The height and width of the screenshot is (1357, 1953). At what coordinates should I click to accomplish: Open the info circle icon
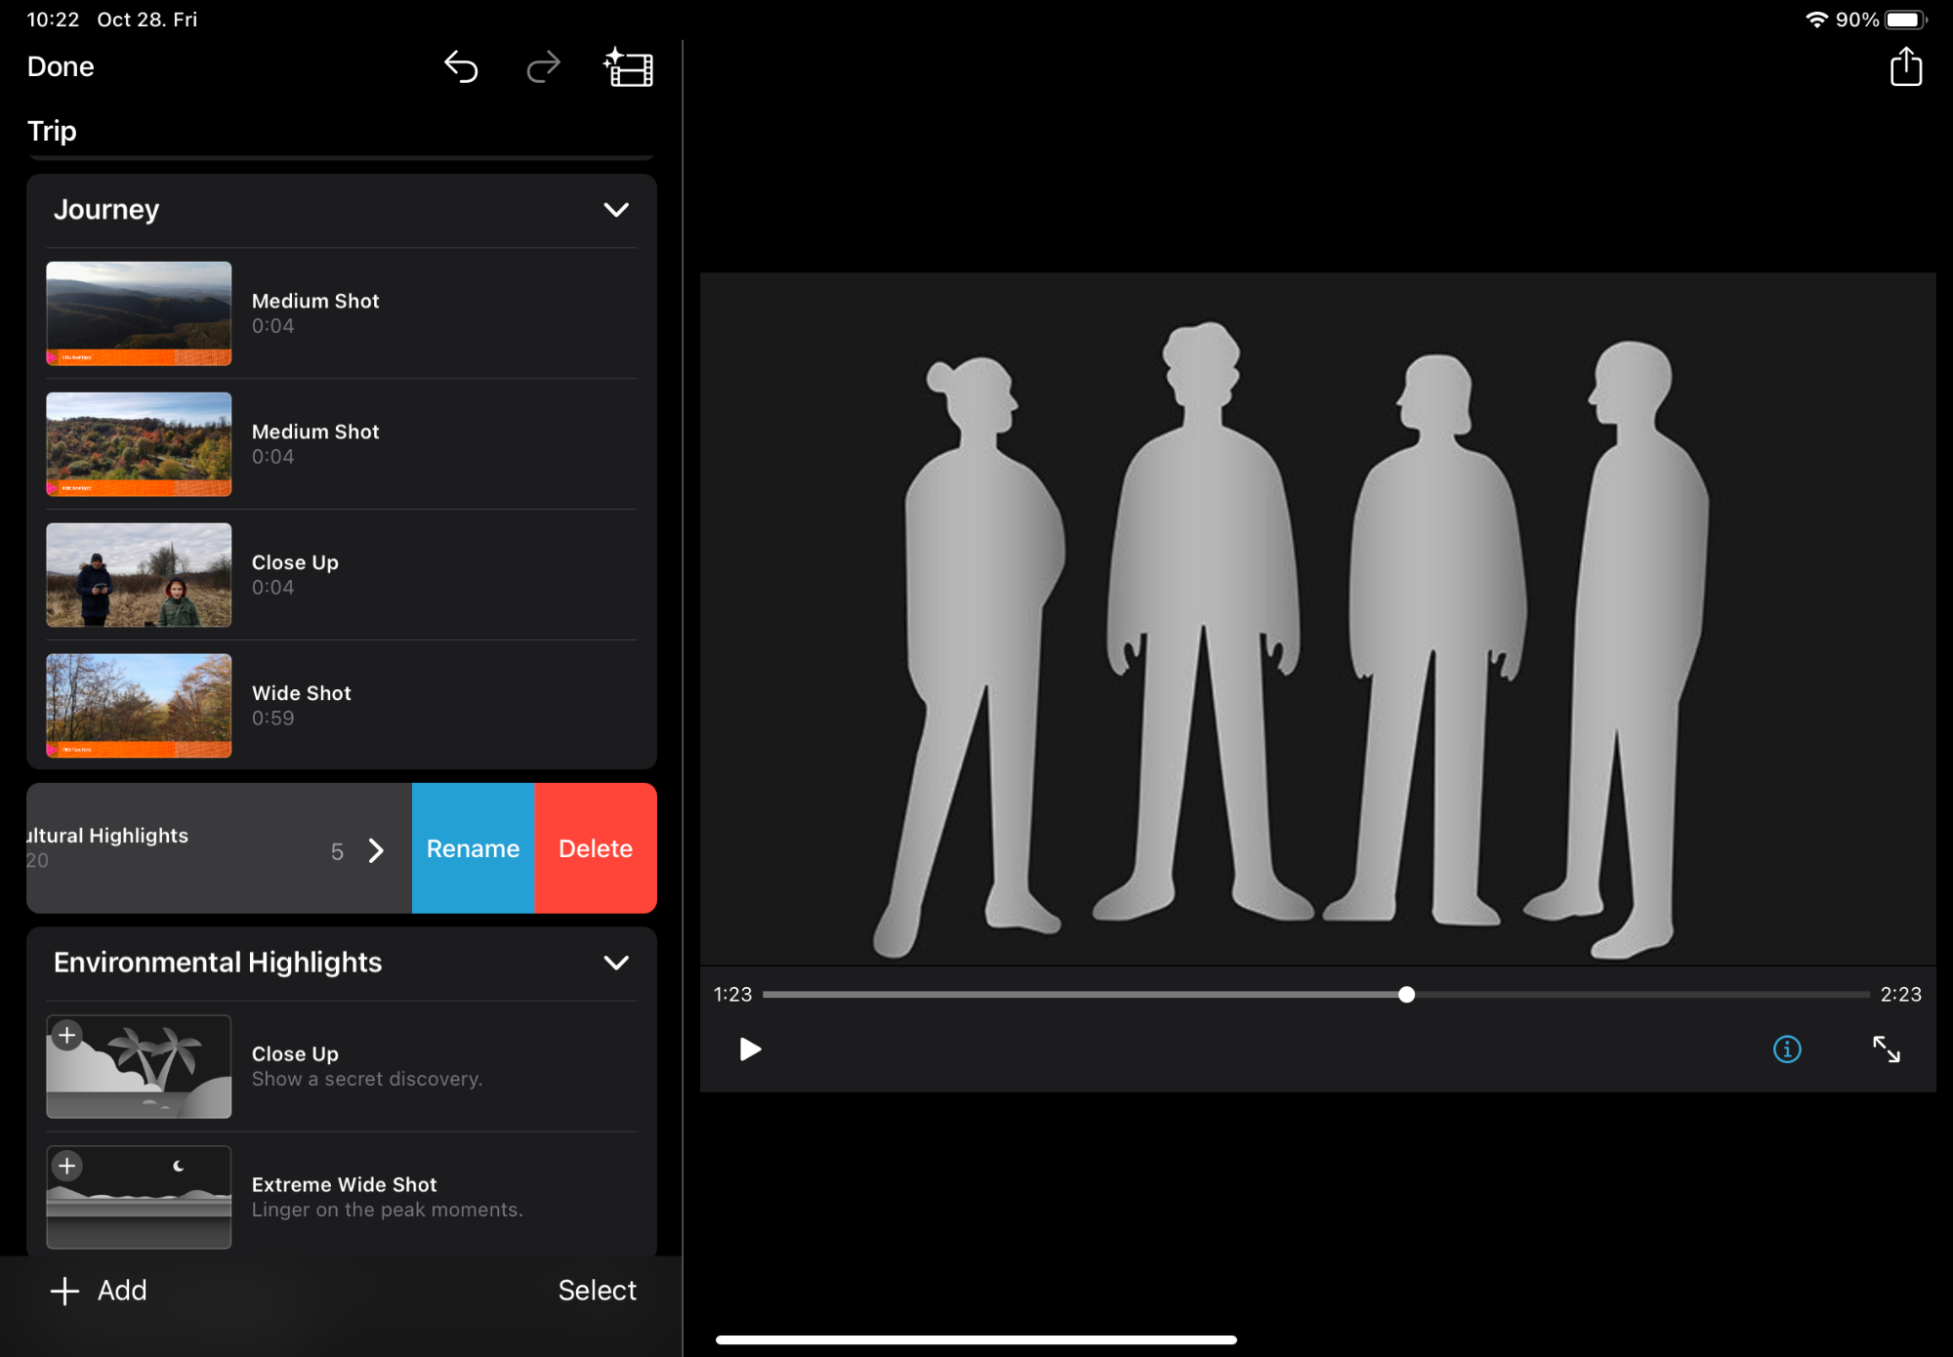1786,1049
